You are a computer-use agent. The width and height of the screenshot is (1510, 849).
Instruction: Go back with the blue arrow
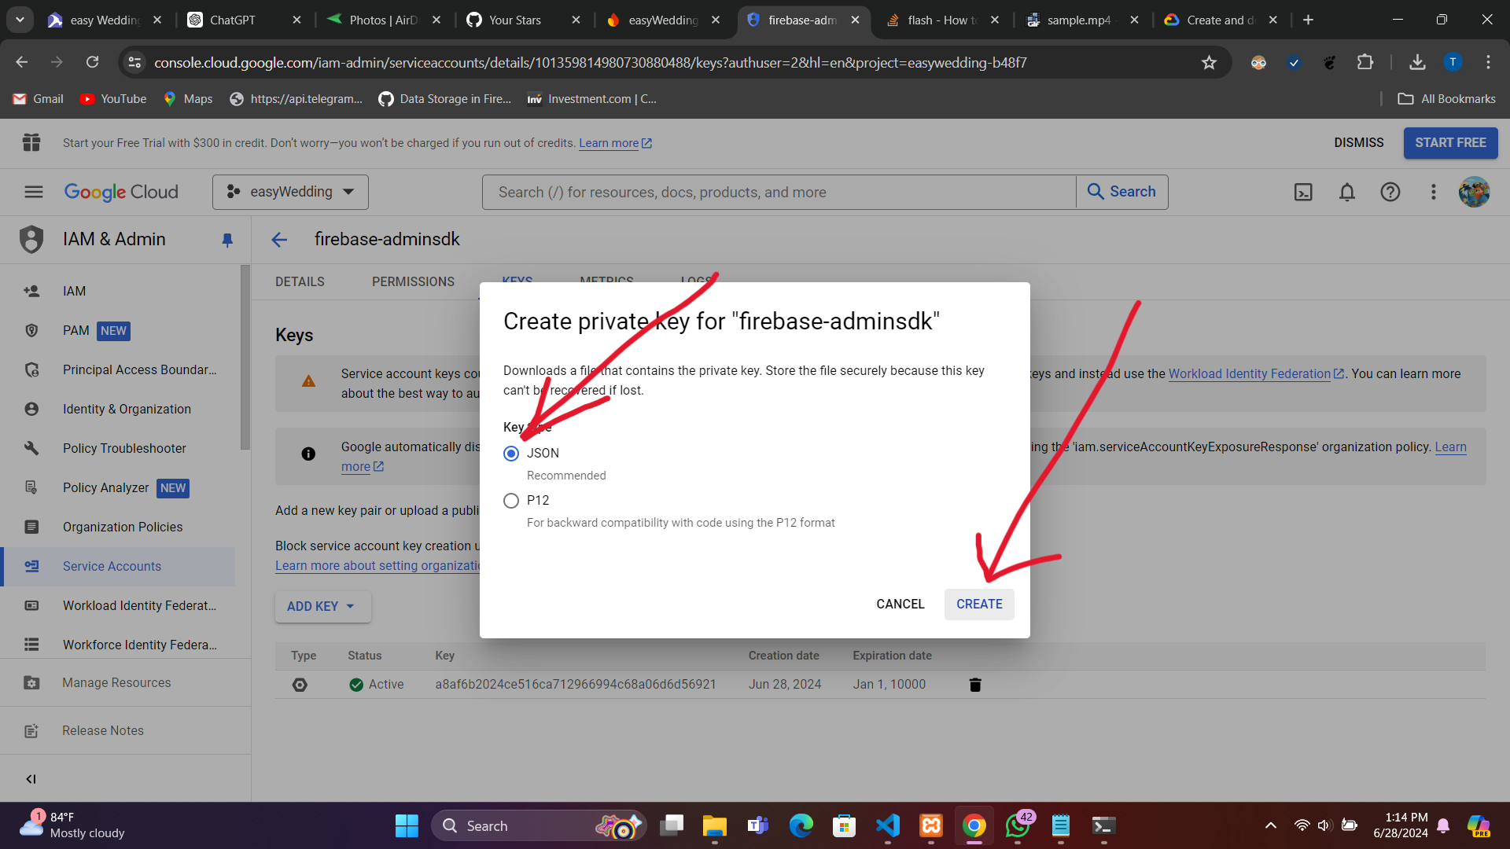(279, 240)
